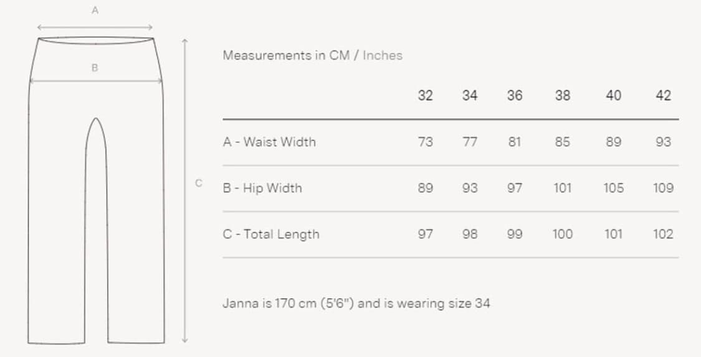Click the letter C beside the length arrow
The height and width of the screenshot is (357, 701).
199,183
